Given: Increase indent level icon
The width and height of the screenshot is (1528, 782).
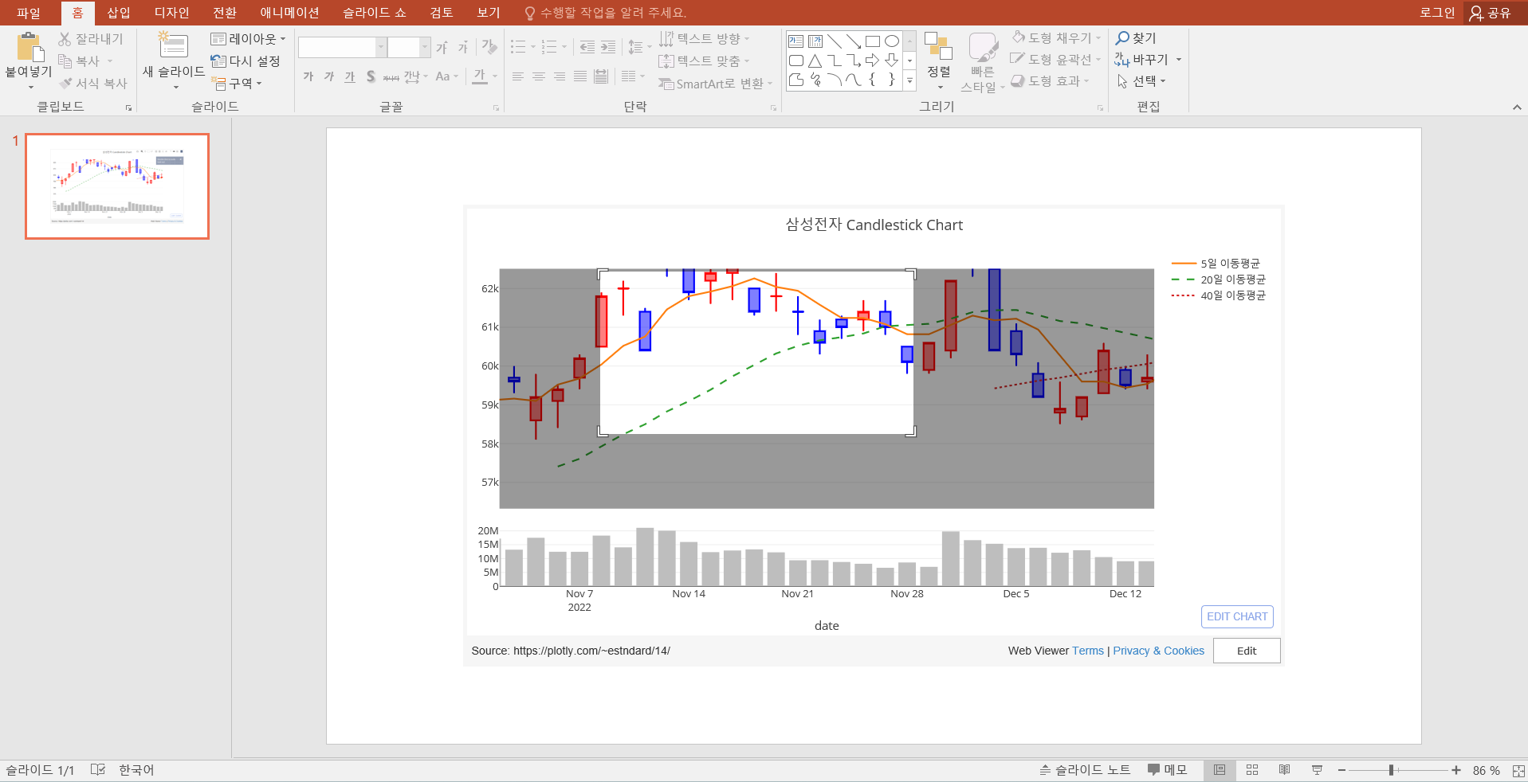Looking at the screenshot, I should pyautogui.click(x=608, y=47).
